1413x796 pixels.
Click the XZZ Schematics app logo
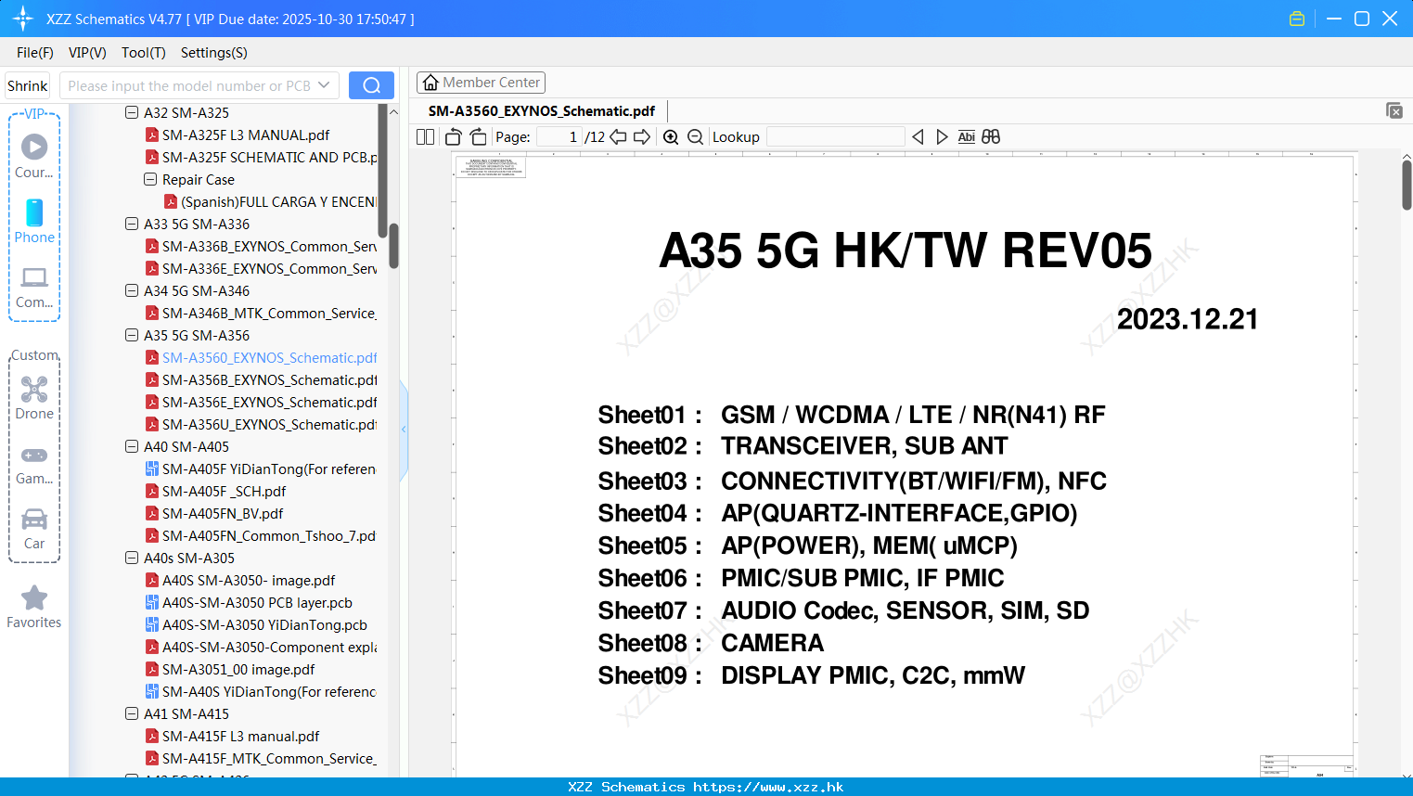[x=23, y=19]
